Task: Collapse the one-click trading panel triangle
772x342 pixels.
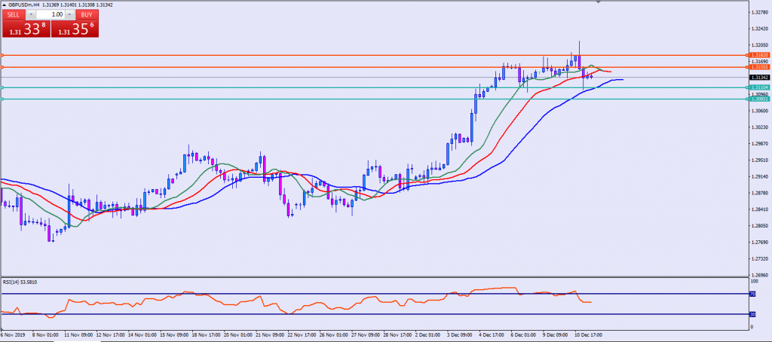Action: pyautogui.click(x=4, y=5)
